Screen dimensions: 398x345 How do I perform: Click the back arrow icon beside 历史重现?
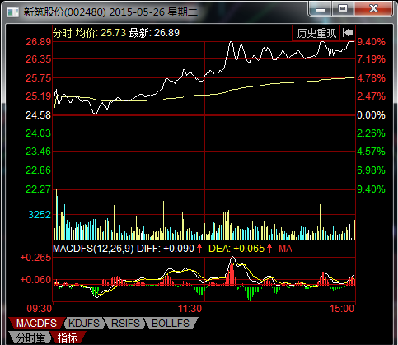click(x=348, y=33)
